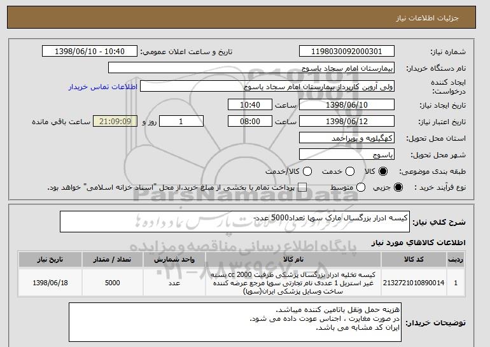This screenshot has width=490, height=347.
Task: Click the شماره نیاز field 1198030092000301
Action: [347, 52]
